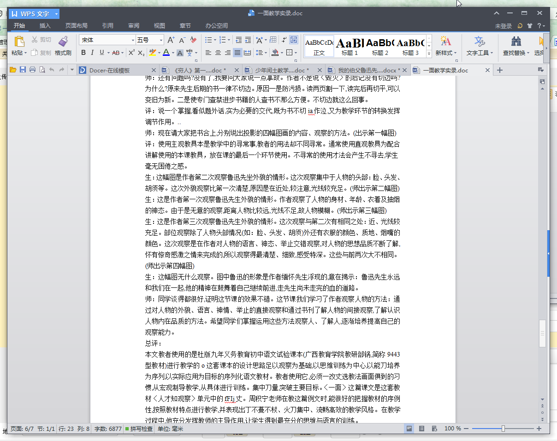Switch to the 审阅 (Review) ribbon tab

tap(134, 26)
